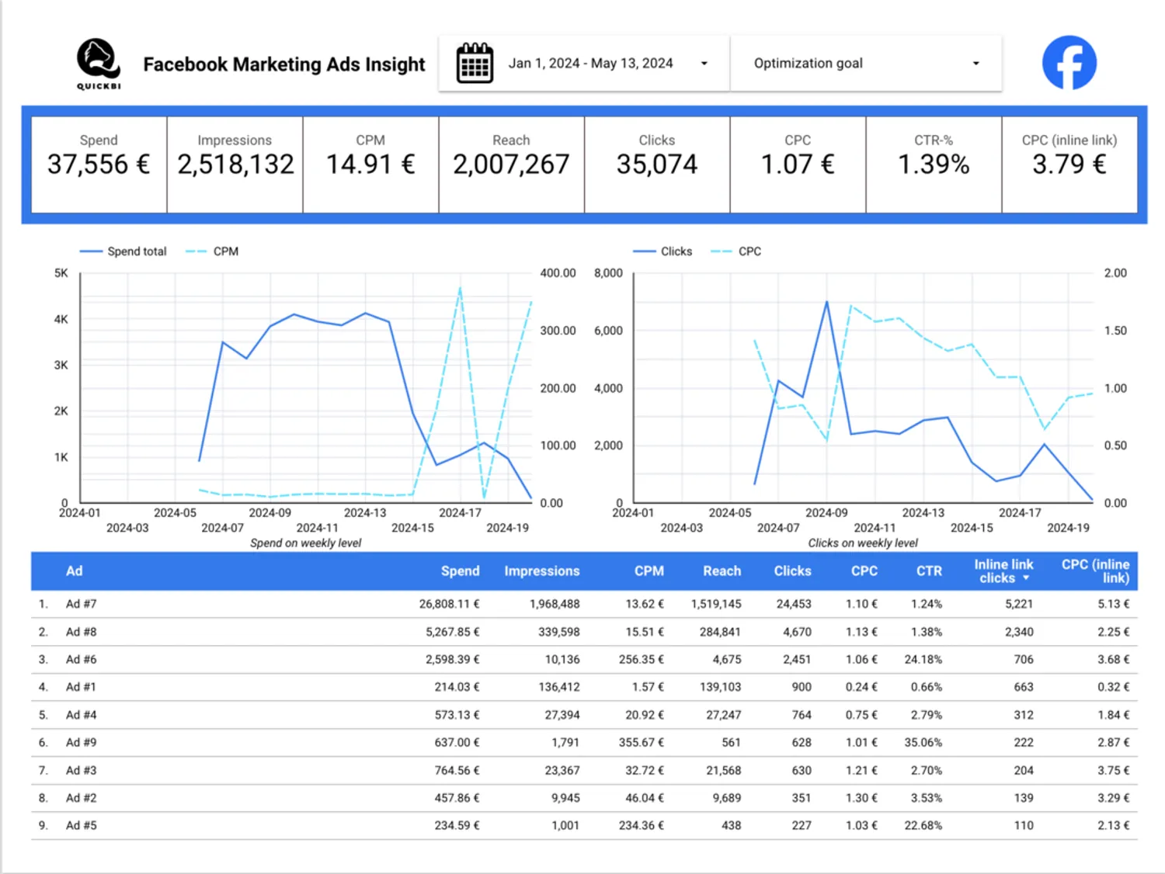
Task: Click the Inline link clicks sort arrow
Action: point(1026,578)
